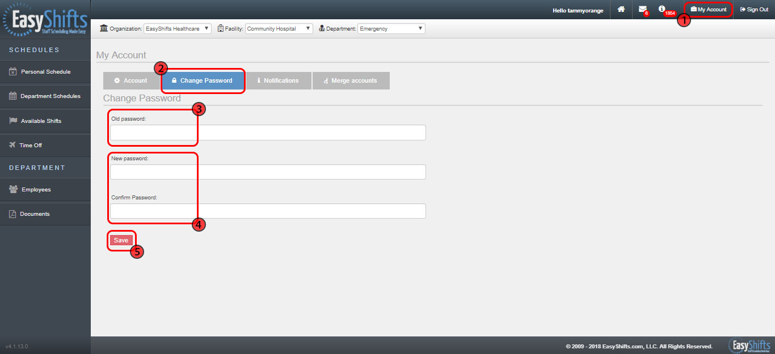Switch to the Merge accounts tab

click(351, 80)
